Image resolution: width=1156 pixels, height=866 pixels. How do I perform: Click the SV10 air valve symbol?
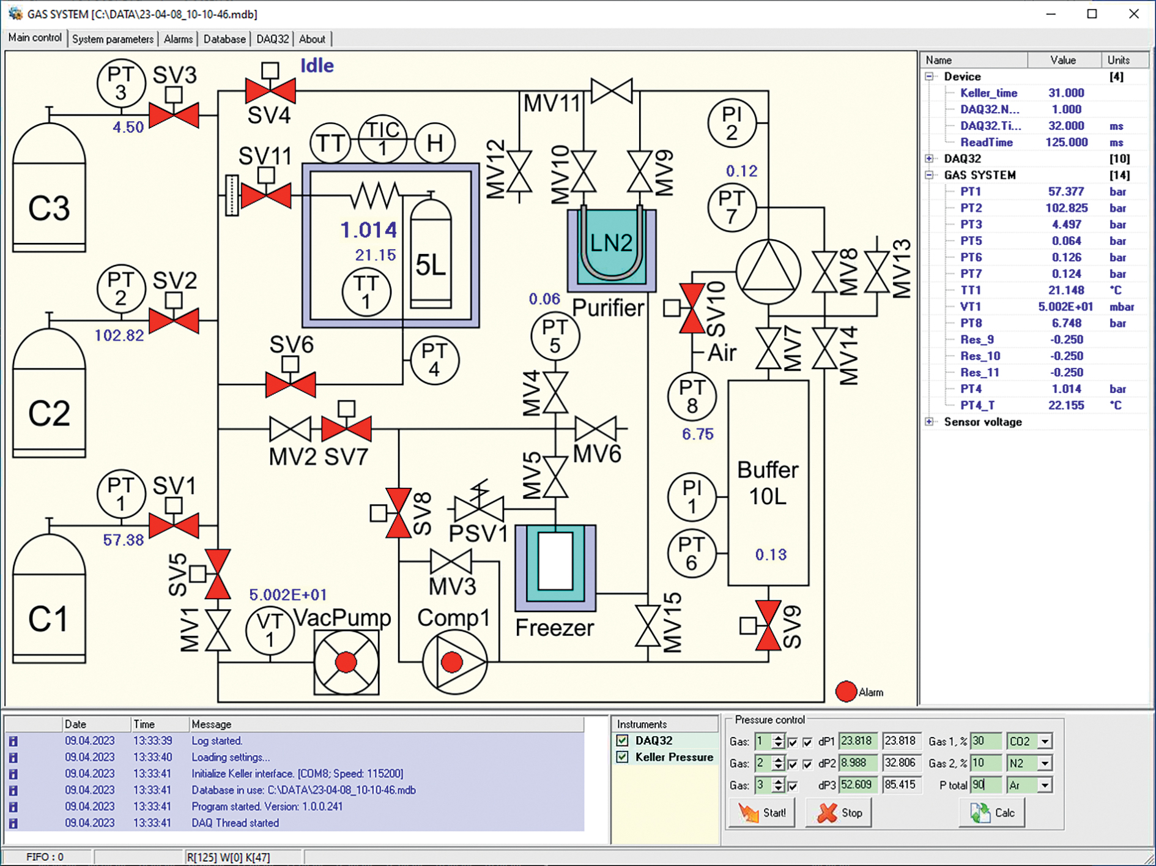pyautogui.click(x=692, y=308)
